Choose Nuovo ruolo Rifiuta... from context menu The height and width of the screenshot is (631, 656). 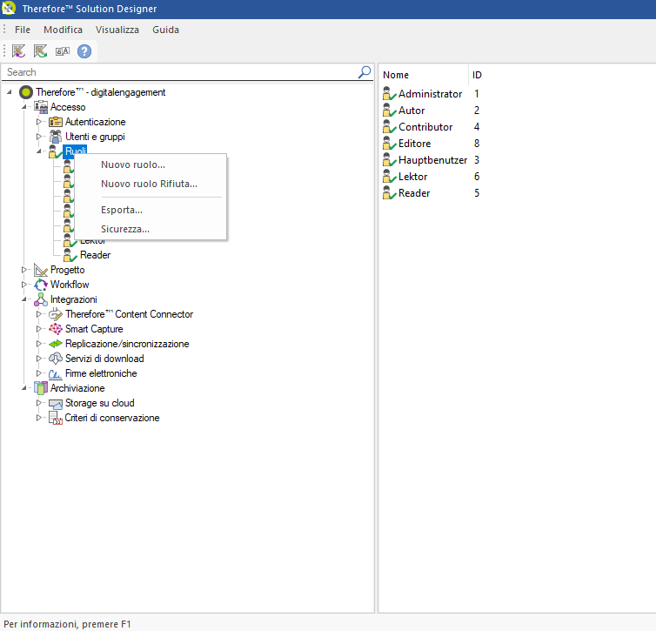tap(151, 184)
